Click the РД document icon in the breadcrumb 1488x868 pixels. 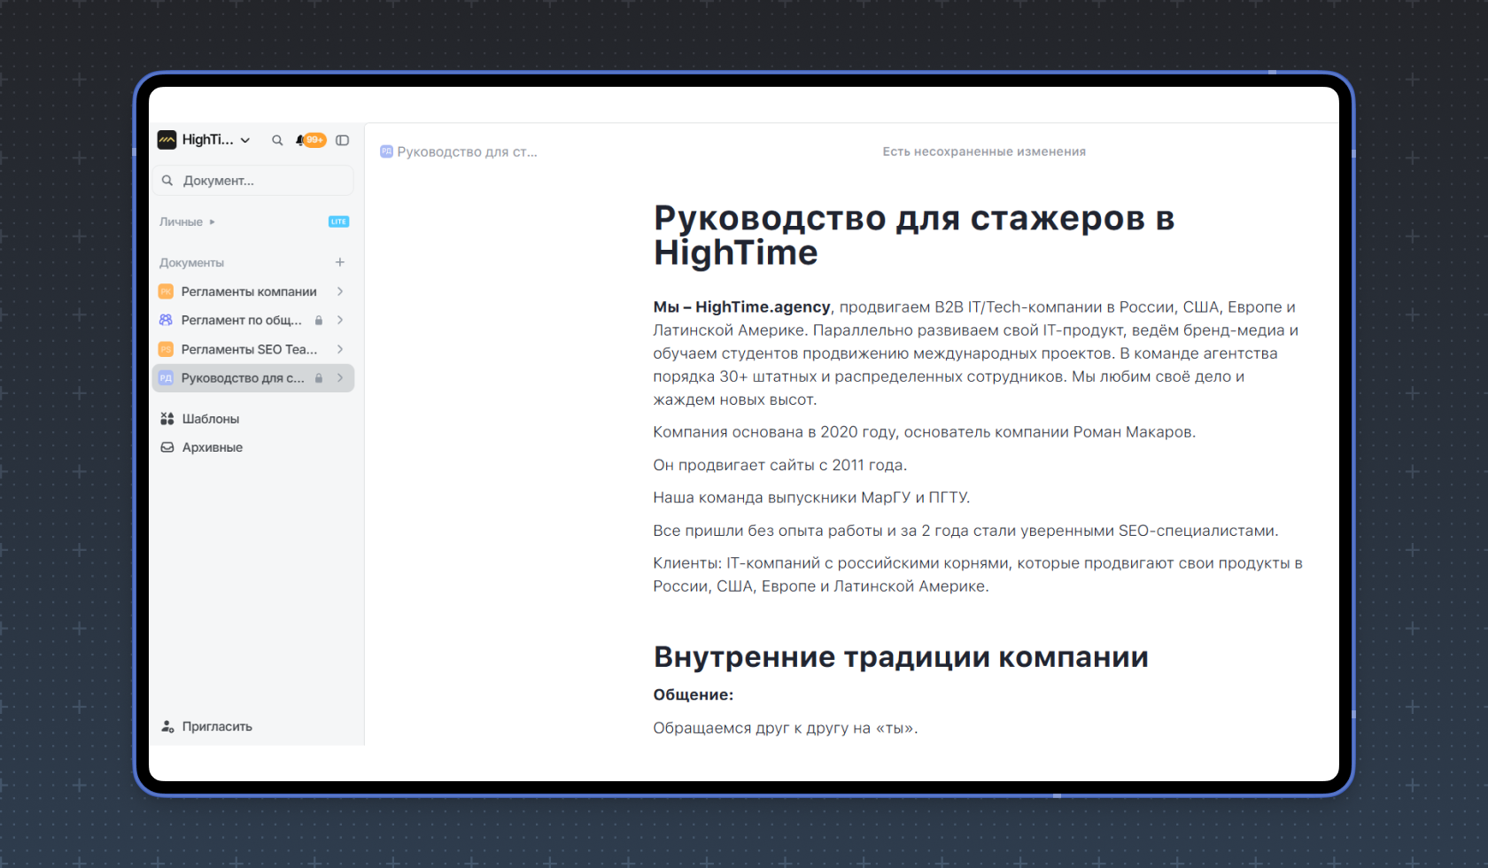point(386,151)
